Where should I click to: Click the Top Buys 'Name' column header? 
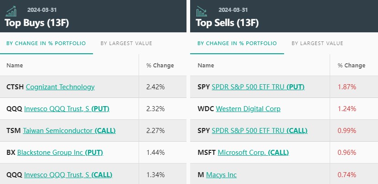pos(15,65)
